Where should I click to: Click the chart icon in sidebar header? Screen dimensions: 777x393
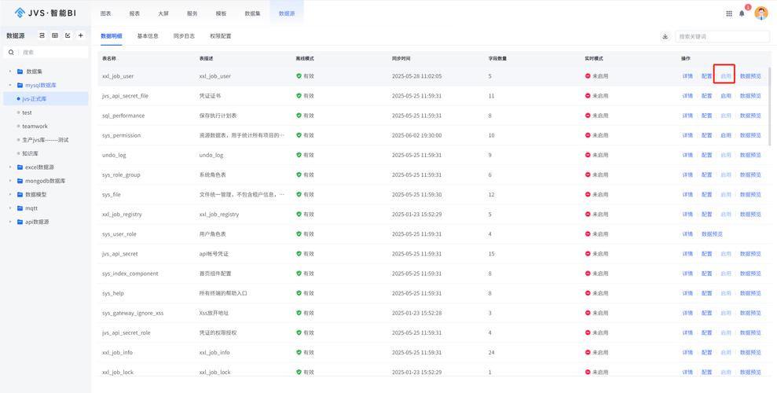click(x=68, y=35)
